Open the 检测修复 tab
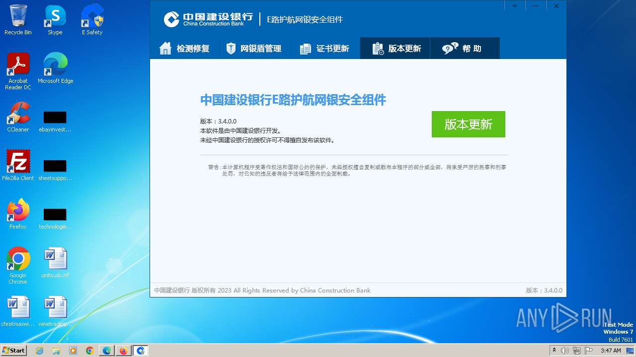This screenshot has width=636, height=357. point(185,49)
